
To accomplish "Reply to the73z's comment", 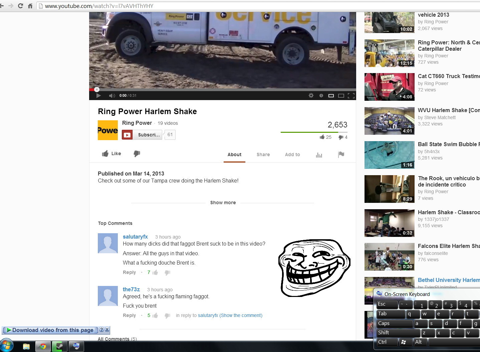I will click(x=129, y=315).
